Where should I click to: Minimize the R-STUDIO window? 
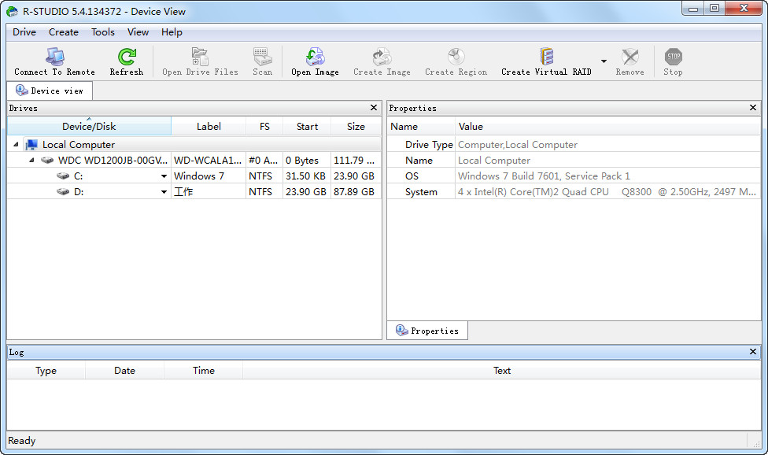pos(693,9)
